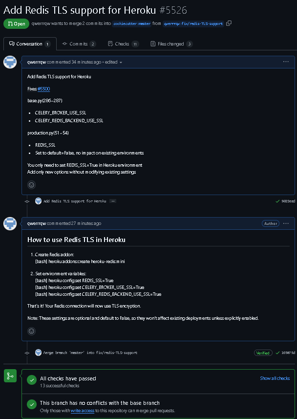
Task: Open commit 9683eed
Action: point(287,200)
